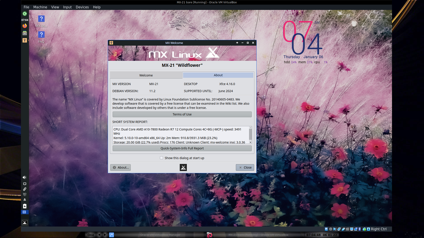Click the 07:04:48 taskbar clock
This screenshot has width=424, height=238.
[x=314, y=235]
